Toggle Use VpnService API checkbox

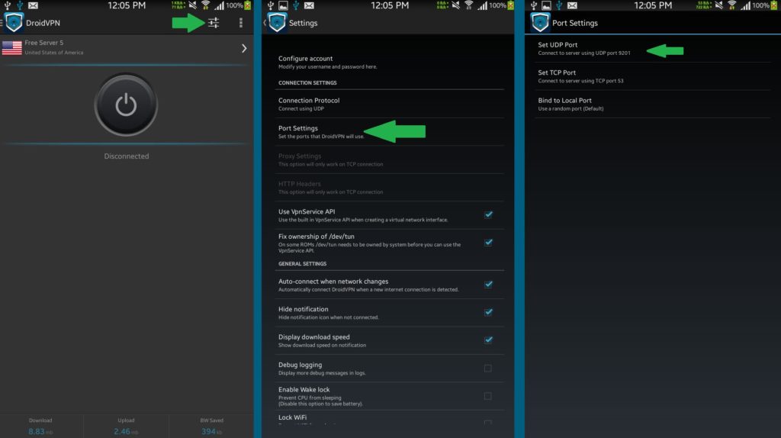pyautogui.click(x=488, y=214)
